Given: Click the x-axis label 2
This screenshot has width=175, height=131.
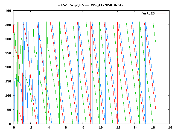Looking at the screenshot, I should click(x=31, y=127).
